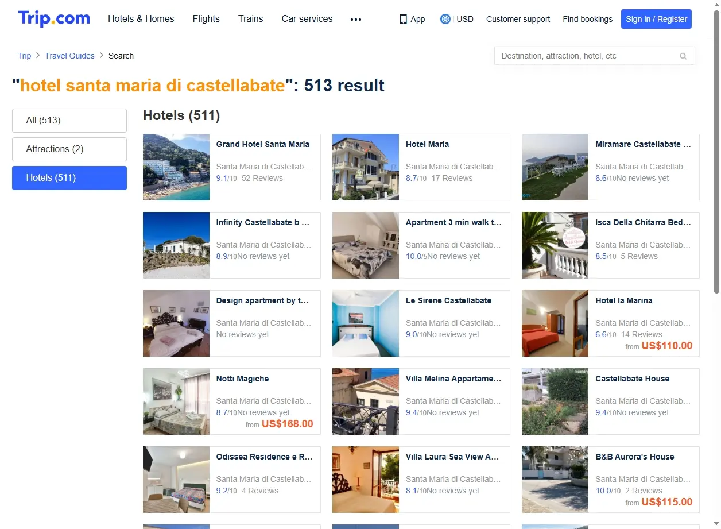The image size is (721, 529).
Task: Select the Hotels (511) filter tab
Action: (69, 178)
